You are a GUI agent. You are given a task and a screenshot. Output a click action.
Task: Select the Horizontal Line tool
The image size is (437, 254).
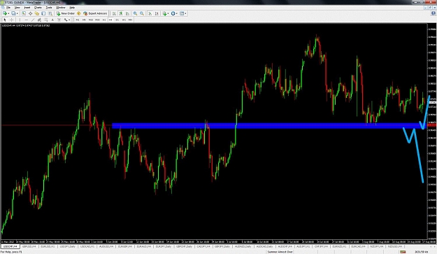(x=26, y=20)
